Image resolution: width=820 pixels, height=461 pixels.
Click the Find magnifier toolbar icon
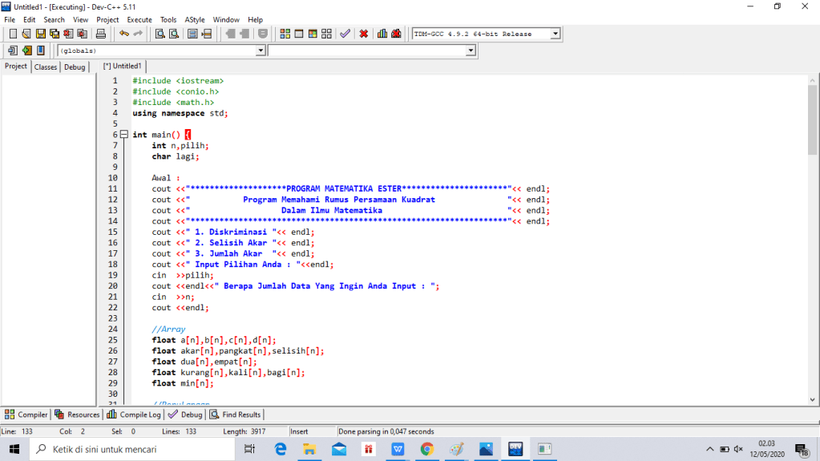160,34
